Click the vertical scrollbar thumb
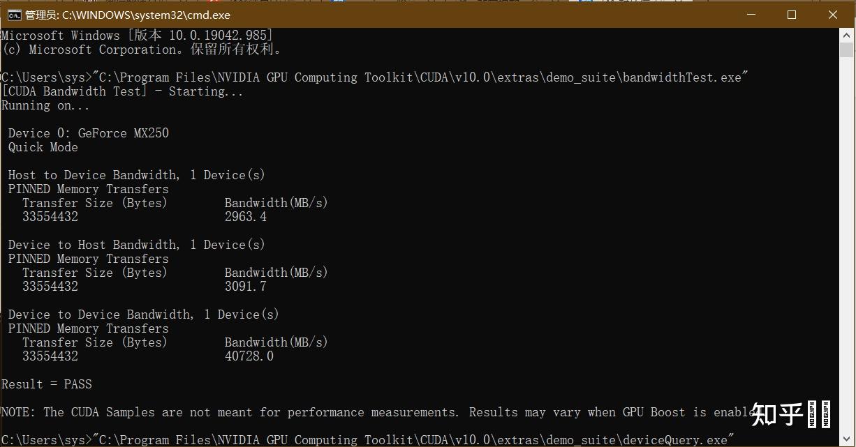This screenshot has height=447, width=856. tap(847, 50)
